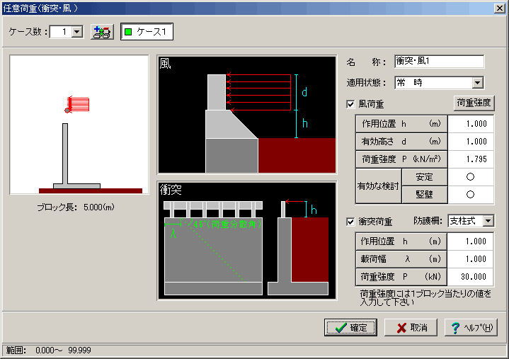Viewport: 509px width, 359px height.
Task: Select the ケース1 tab
Action: pos(147,31)
